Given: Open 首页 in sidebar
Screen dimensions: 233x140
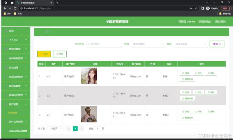Looking at the screenshot, I should click(x=16, y=31).
